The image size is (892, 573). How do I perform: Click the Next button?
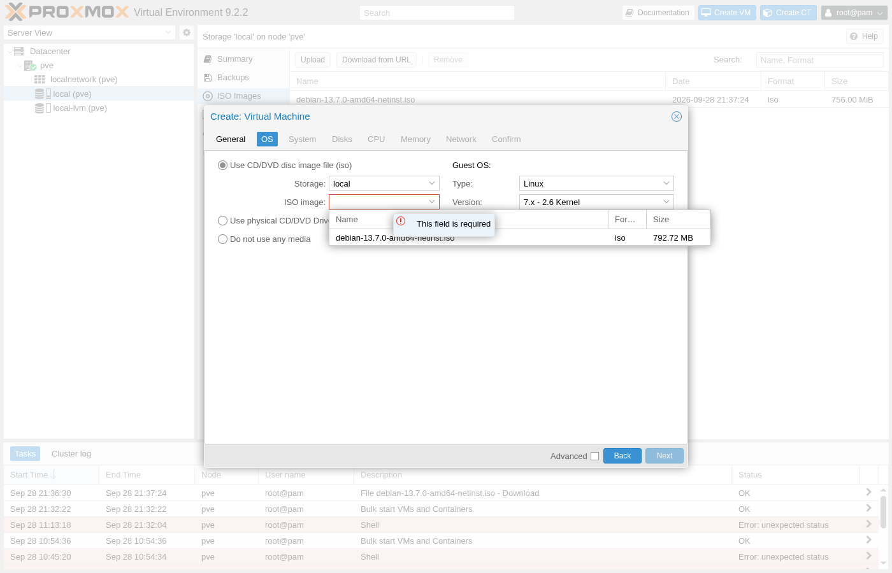pos(665,456)
